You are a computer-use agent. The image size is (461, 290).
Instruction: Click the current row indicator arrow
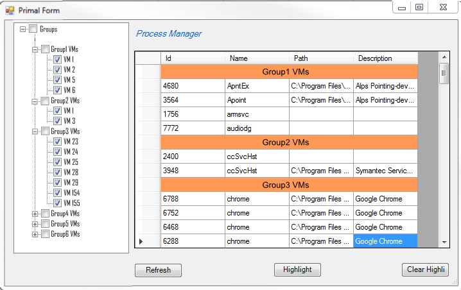(141, 241)
